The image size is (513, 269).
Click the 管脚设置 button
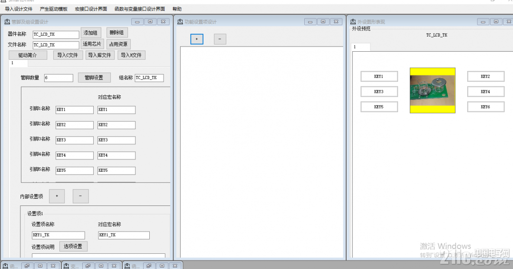(x=94, y=77)
